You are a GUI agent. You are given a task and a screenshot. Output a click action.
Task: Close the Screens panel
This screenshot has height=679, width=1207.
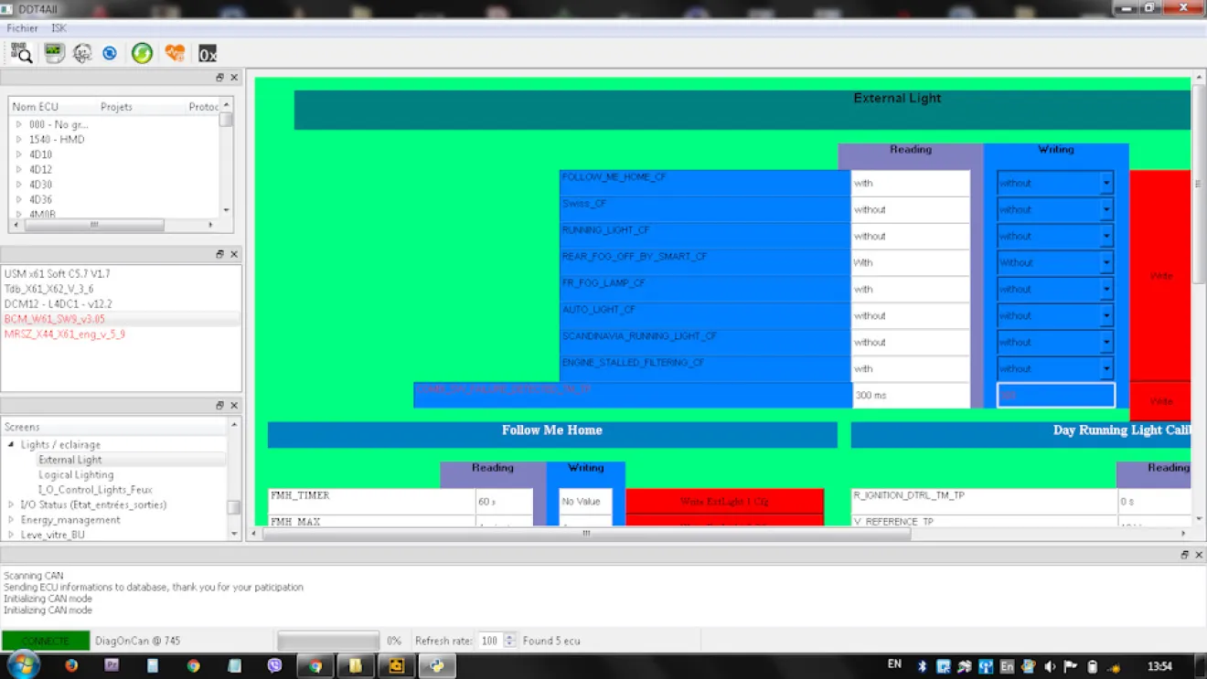point(234,405)
